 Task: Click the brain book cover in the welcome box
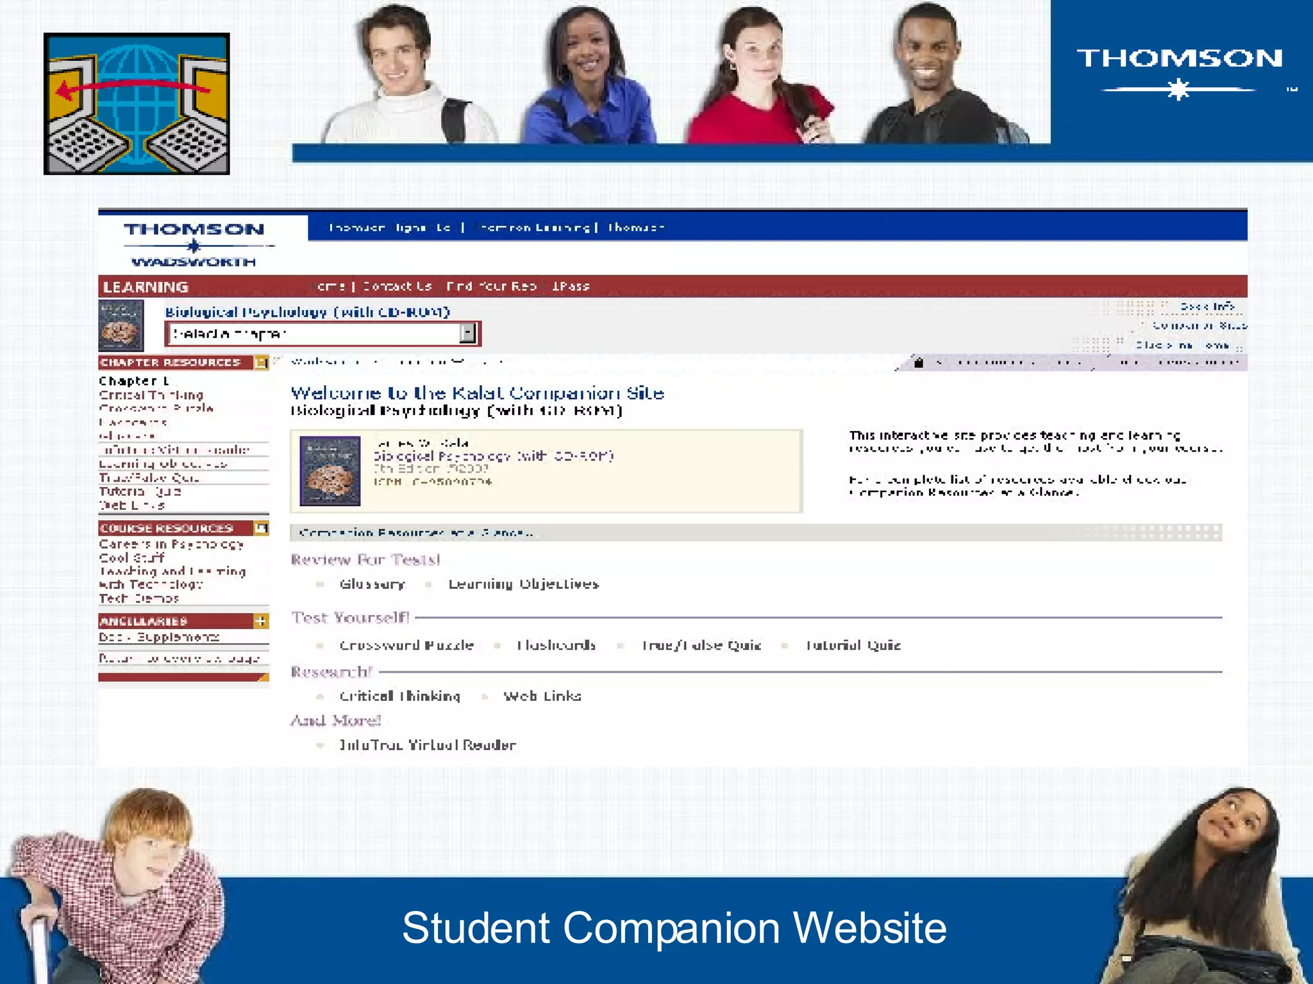tap(330, 471)
